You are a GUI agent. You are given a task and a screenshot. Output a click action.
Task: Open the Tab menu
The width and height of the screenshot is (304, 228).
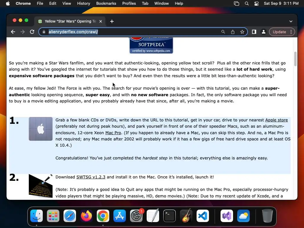(x=145, y=4)
